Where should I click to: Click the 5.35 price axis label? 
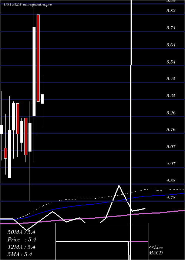click(171, 96)
